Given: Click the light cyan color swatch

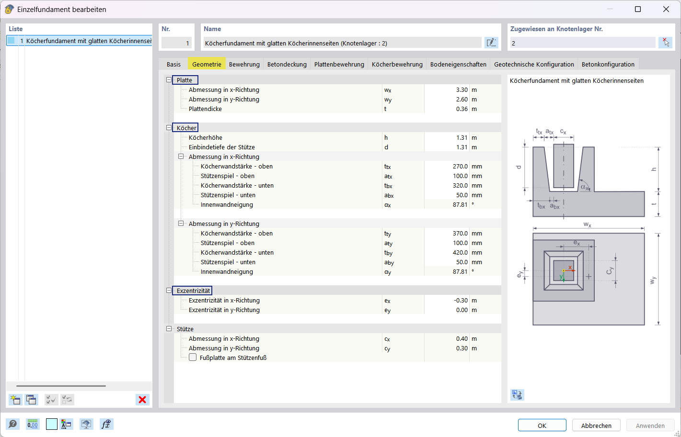Looking at the screenshot, I should (52, 424).
